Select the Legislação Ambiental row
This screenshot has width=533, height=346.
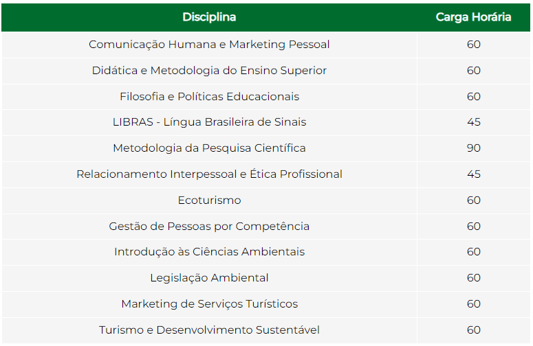[266, 278]
